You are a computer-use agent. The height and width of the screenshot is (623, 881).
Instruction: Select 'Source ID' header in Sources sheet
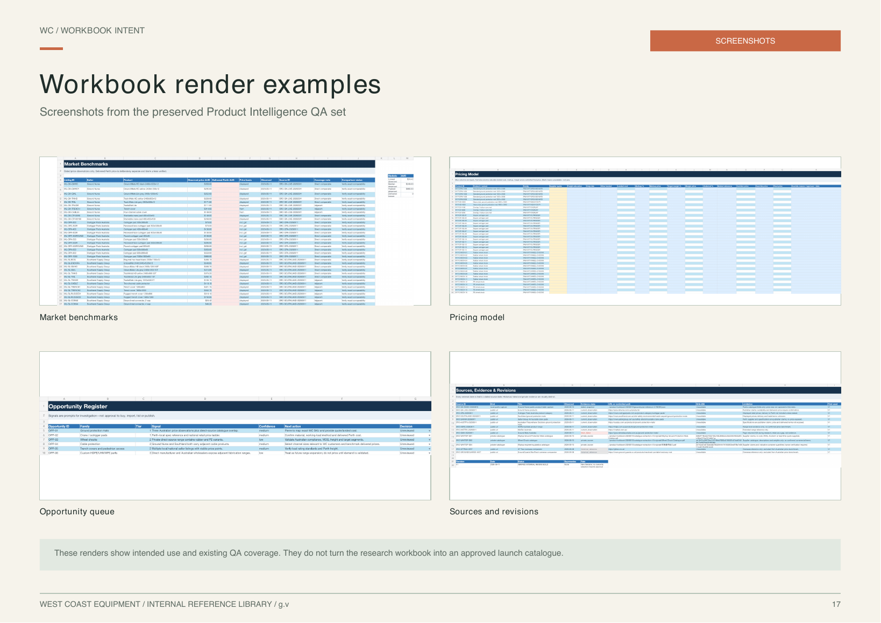point(472,404)
